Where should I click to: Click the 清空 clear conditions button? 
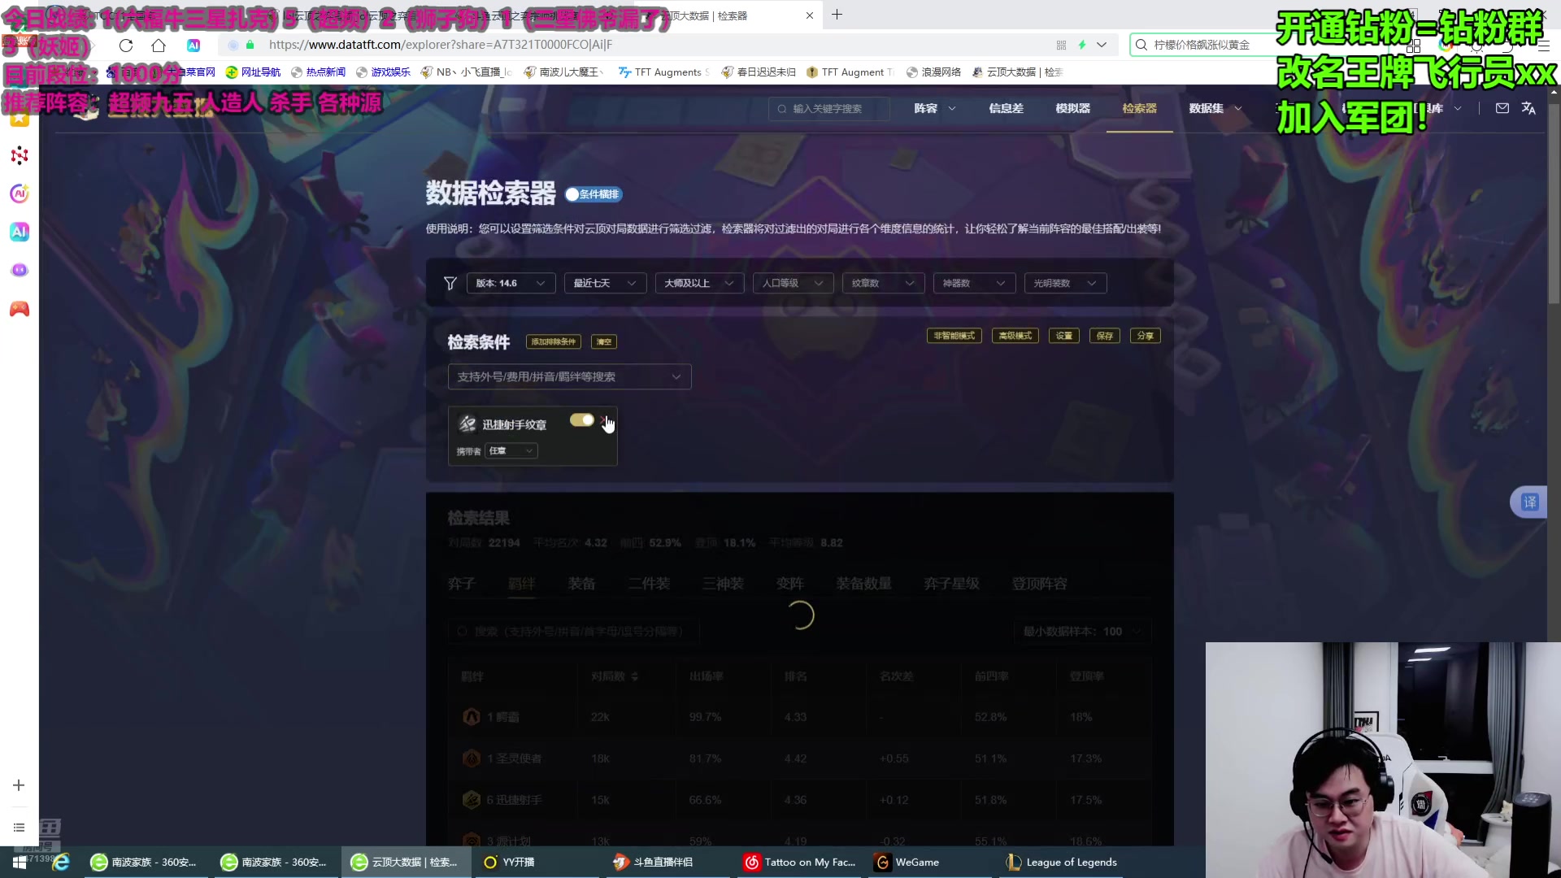603,341
